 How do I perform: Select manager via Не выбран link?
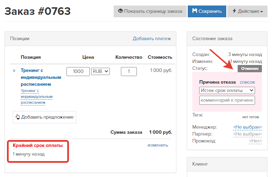pyautogui.click(x=247, y=127)
